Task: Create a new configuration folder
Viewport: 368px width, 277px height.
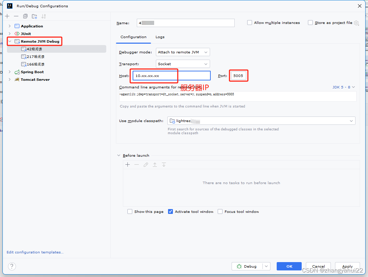Action: coord(34,16)
